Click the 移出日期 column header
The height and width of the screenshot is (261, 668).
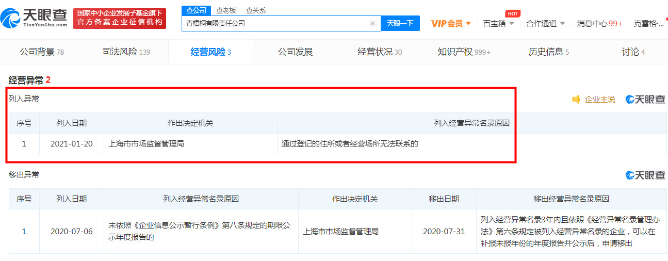tap(444, 199)
